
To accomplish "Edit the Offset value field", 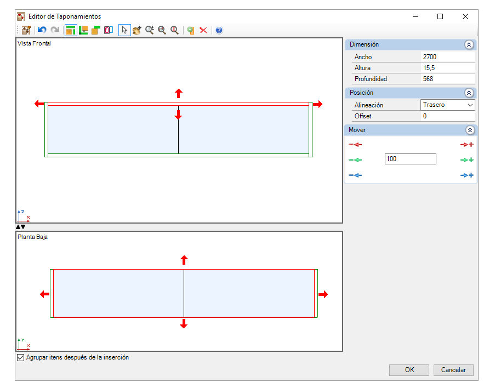I will [448, 116].
